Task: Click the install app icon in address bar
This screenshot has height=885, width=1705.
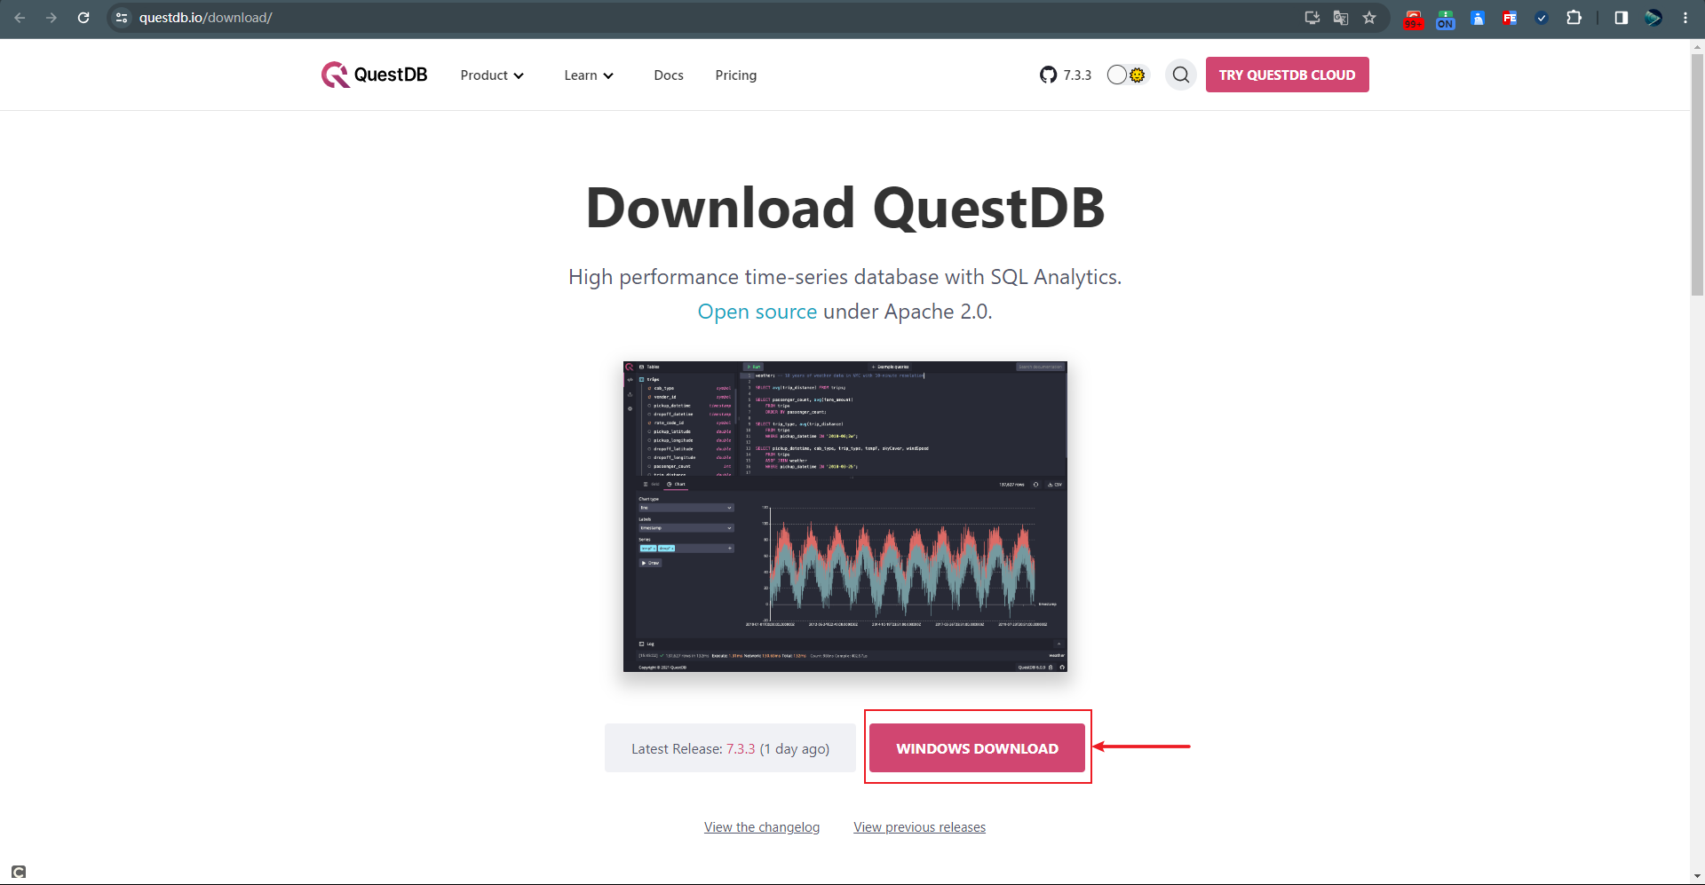Action: (1312, 18)
